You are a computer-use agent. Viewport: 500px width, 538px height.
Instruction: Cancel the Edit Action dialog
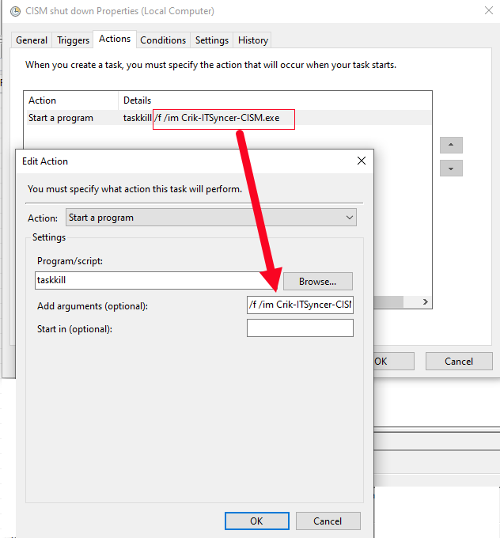point(328,521)
